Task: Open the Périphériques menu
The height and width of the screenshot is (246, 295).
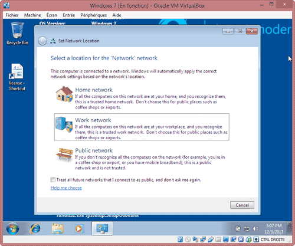Action: point(94,15)
